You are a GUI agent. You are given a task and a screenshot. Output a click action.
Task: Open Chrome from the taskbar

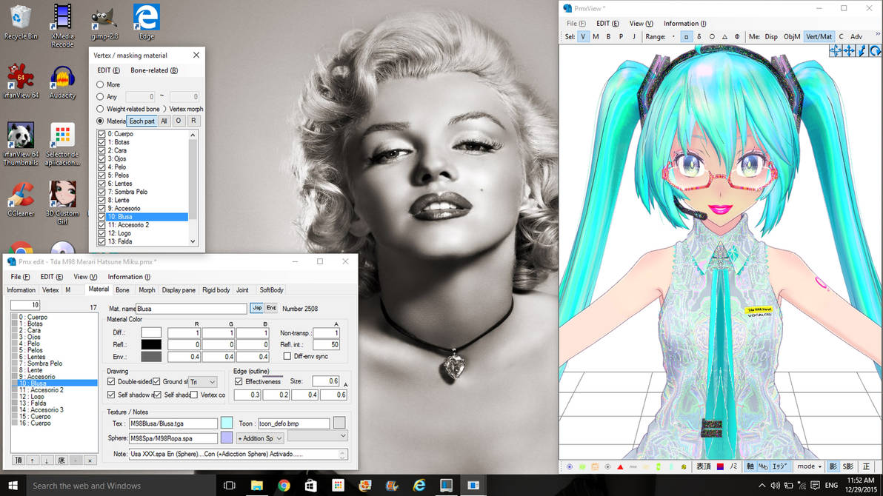point(284,486)
